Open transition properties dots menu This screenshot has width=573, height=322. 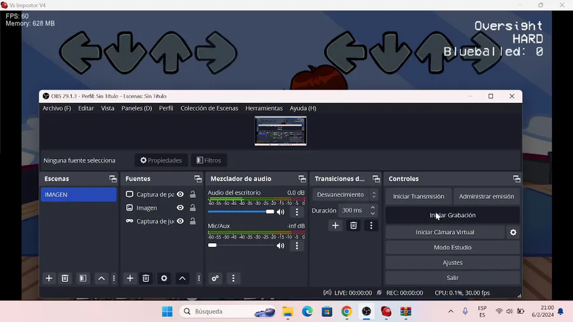(x=371, y=226)
